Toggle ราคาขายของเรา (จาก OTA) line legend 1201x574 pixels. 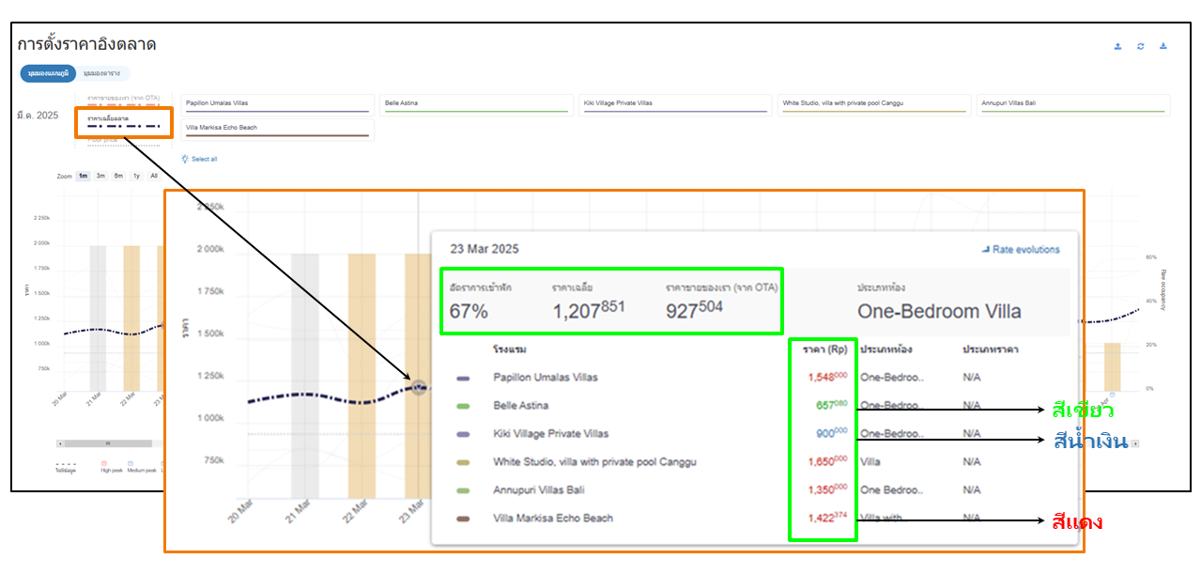pyautogui.click(x=123, y=101)
